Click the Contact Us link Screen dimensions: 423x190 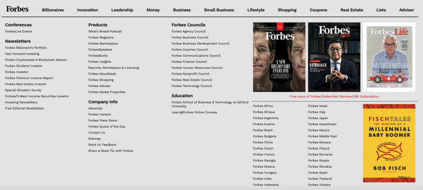point(97,132)
